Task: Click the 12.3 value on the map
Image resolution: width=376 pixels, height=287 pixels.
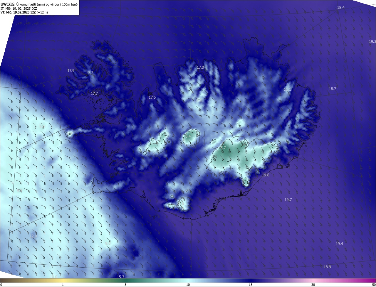Action: pyautogui.click(x=90, y=73)
